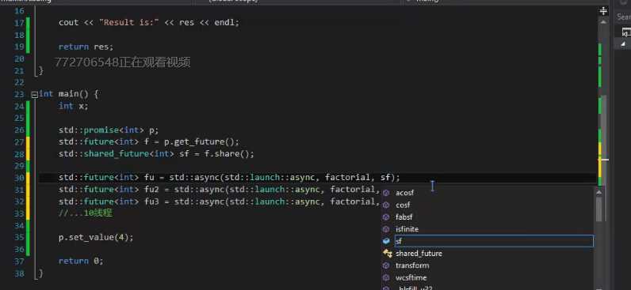
Task: Click the 'f.share()' call on line 28
Action: (230, 154)
